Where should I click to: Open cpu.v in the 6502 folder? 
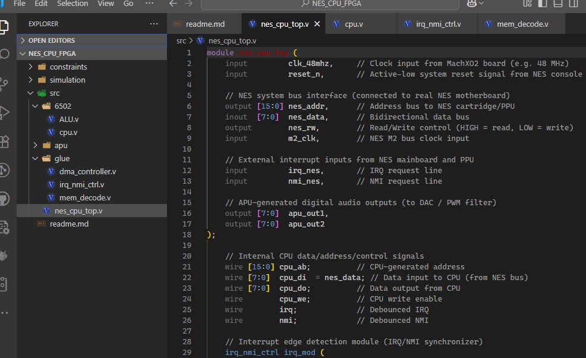coord(92,132)
